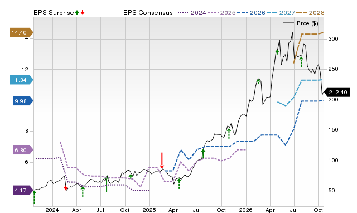Click the 300 price axis label

click(x=334, y=39)
